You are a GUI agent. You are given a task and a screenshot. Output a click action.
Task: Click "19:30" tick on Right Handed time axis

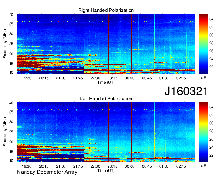(x=26, y=78)
